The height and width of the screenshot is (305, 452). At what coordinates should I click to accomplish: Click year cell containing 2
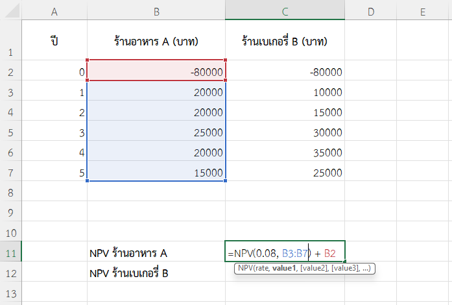(x=54, y=110)
